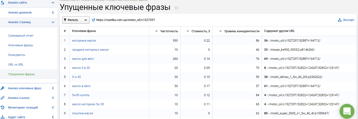Open the green chat widget bubble
358x119 pixels.
(x=347, y=111)
